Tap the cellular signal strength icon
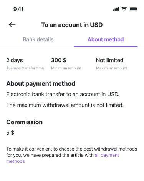Viewport: 144px width, 181px height. pos(116,9)
